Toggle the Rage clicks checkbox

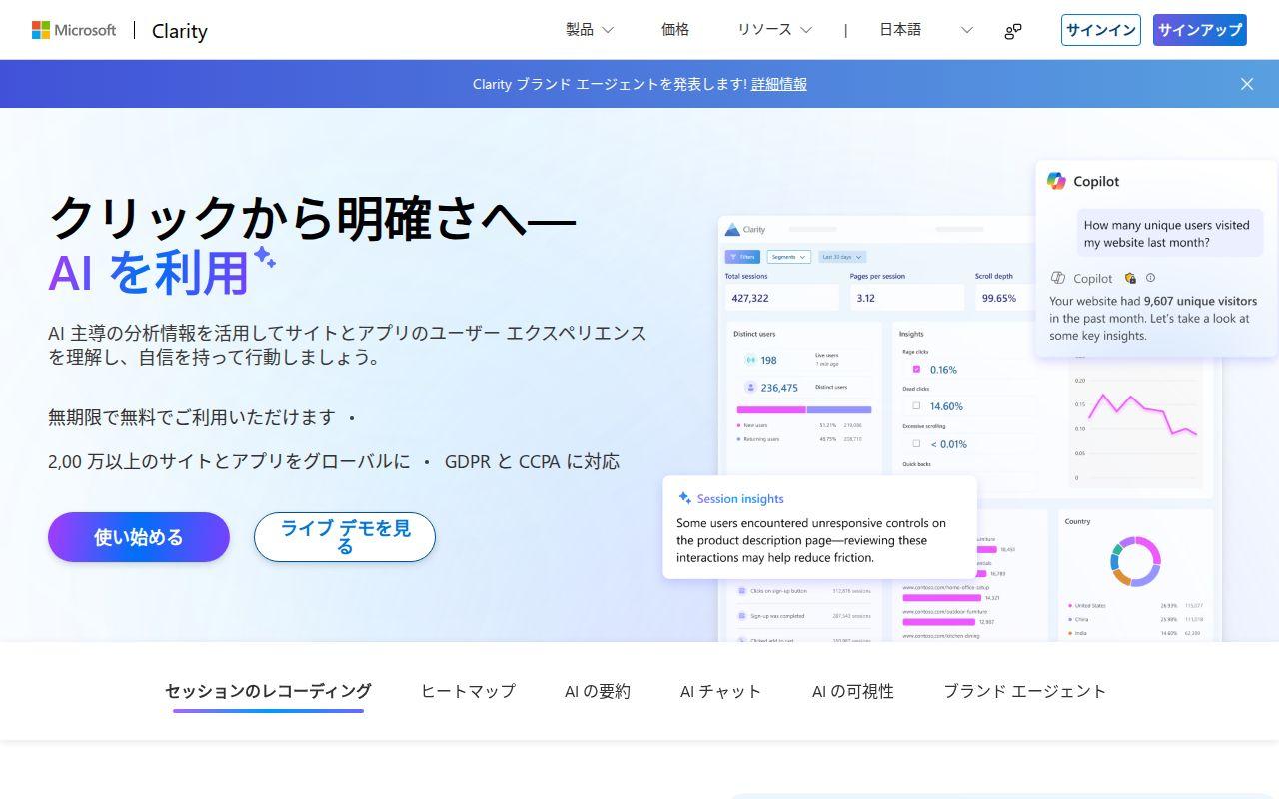[916, 369]
